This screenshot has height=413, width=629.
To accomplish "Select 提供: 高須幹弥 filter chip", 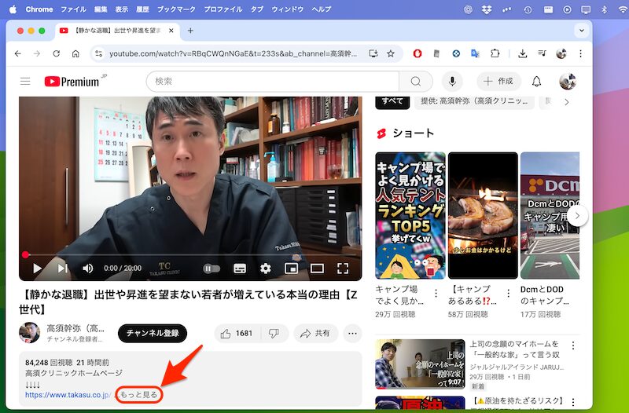I will [474, 102].
